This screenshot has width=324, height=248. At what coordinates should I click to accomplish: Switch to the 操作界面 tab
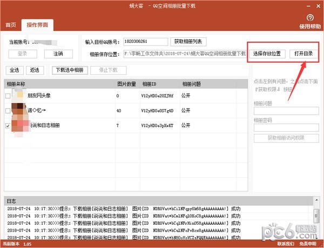click(x=37, y=25)
